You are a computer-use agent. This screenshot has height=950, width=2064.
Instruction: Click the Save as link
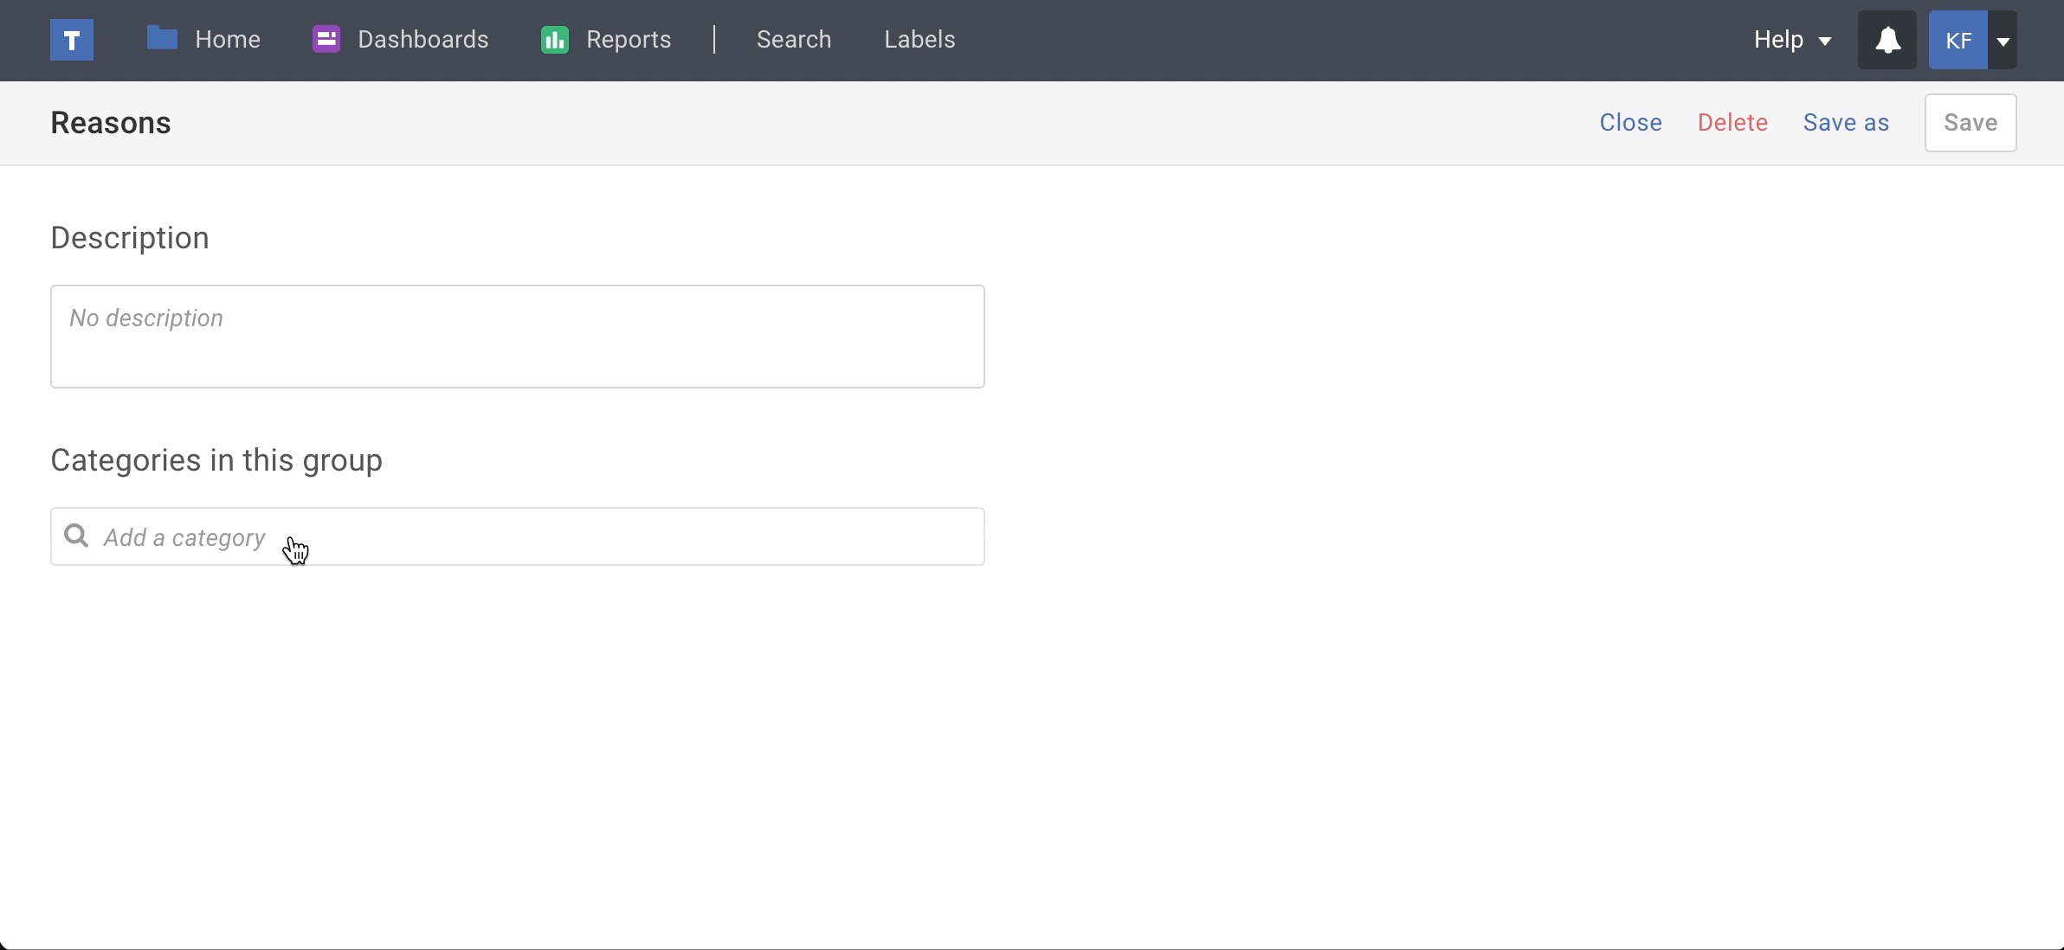1846,123
